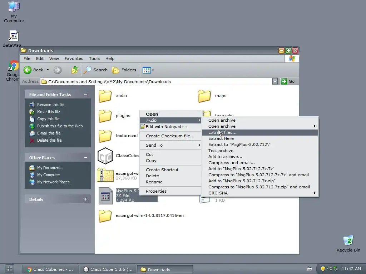Open the Back history dropdown arrow
Screen dimensions: 366x274
pyautogui.click(x=48, y=70)
